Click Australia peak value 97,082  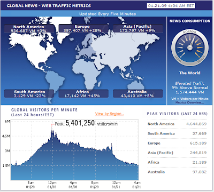click(200, 172)
